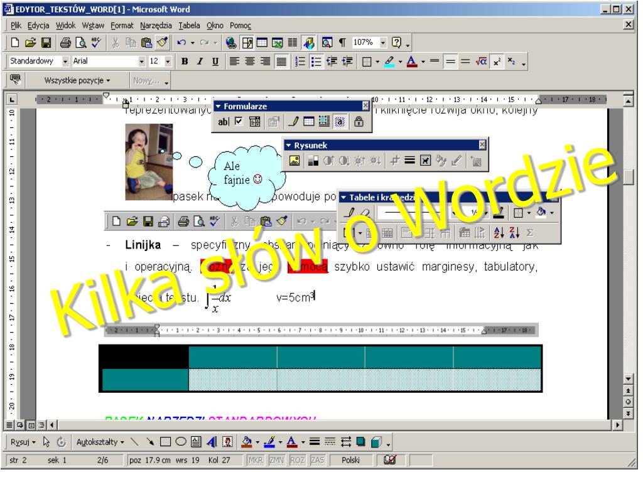This screenshot has width=643, height=482.
Task: Open the Format menu
Action: (x=122, y=25)
